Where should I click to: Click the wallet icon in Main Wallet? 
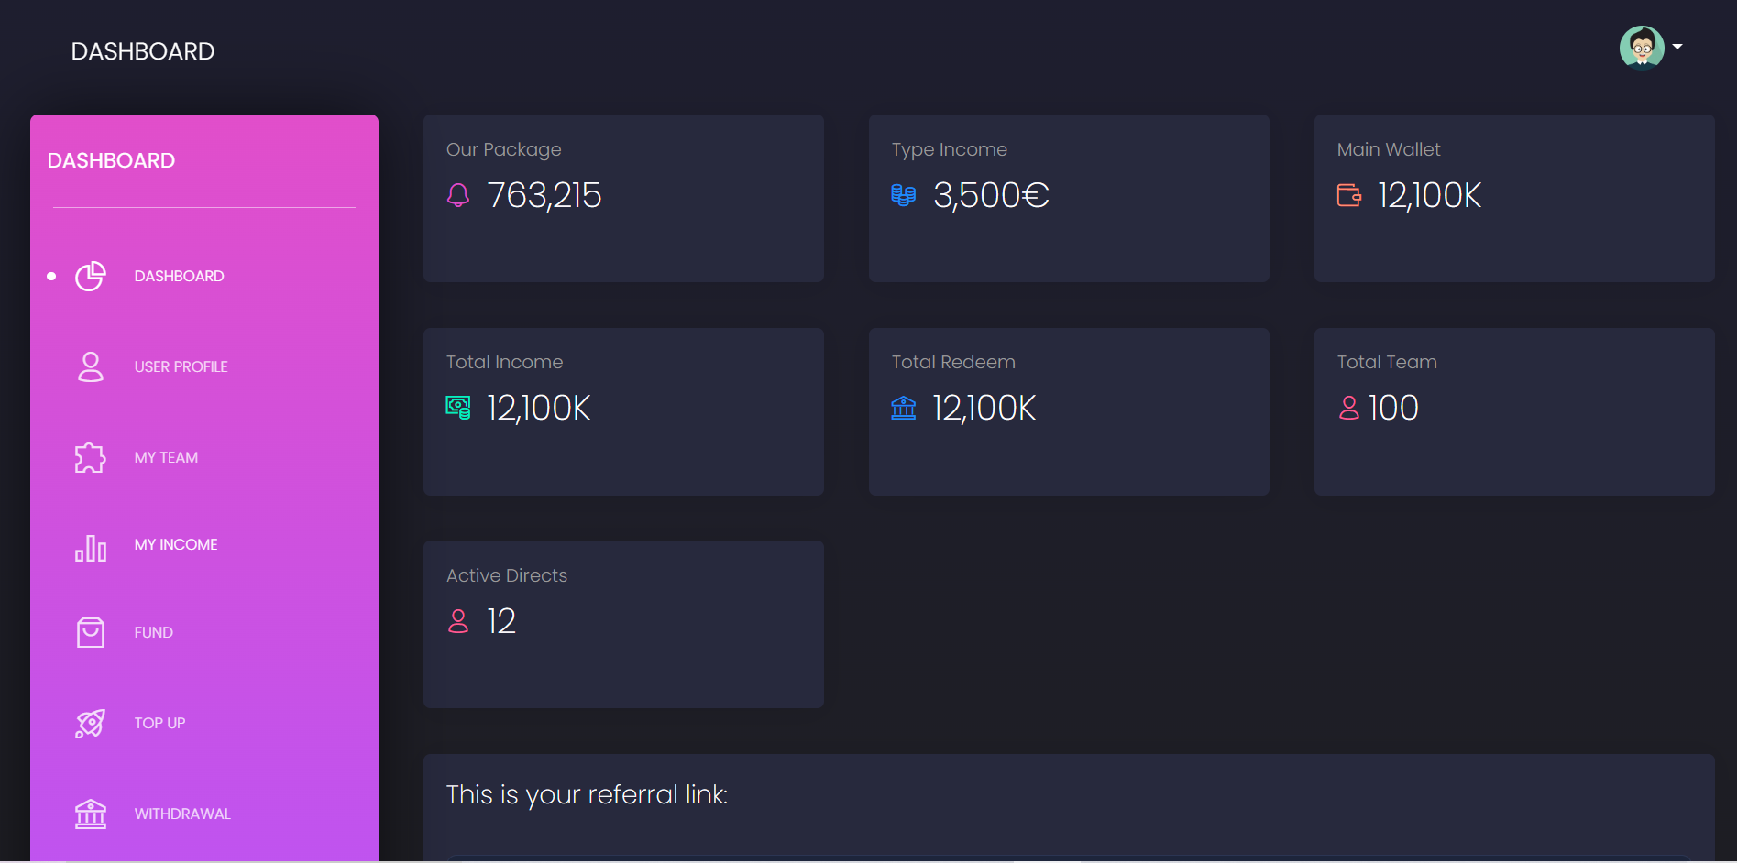[x=1349, y=195]
